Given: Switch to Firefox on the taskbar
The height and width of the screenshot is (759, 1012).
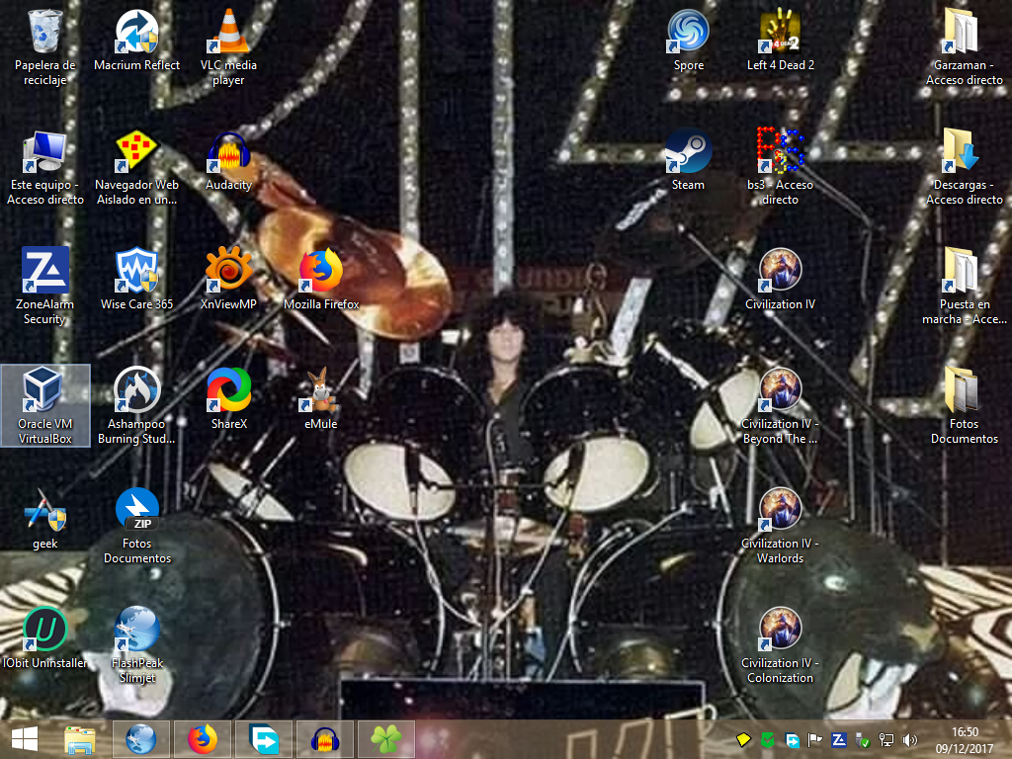Looking at the screenshot, I should coord(202,739).
